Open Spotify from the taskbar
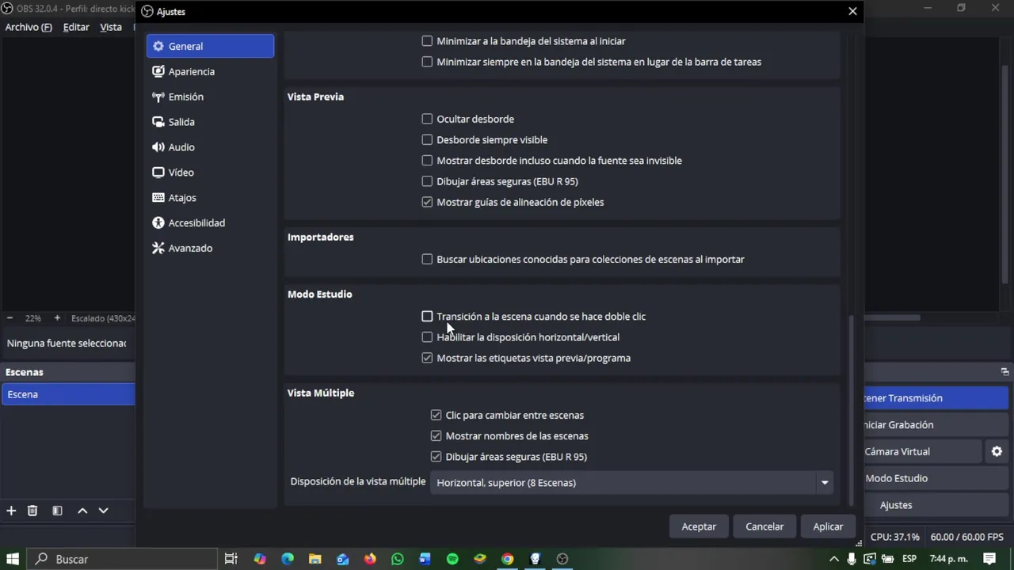The height and width of the screenshot is (570, 1014). pos(452,559)
